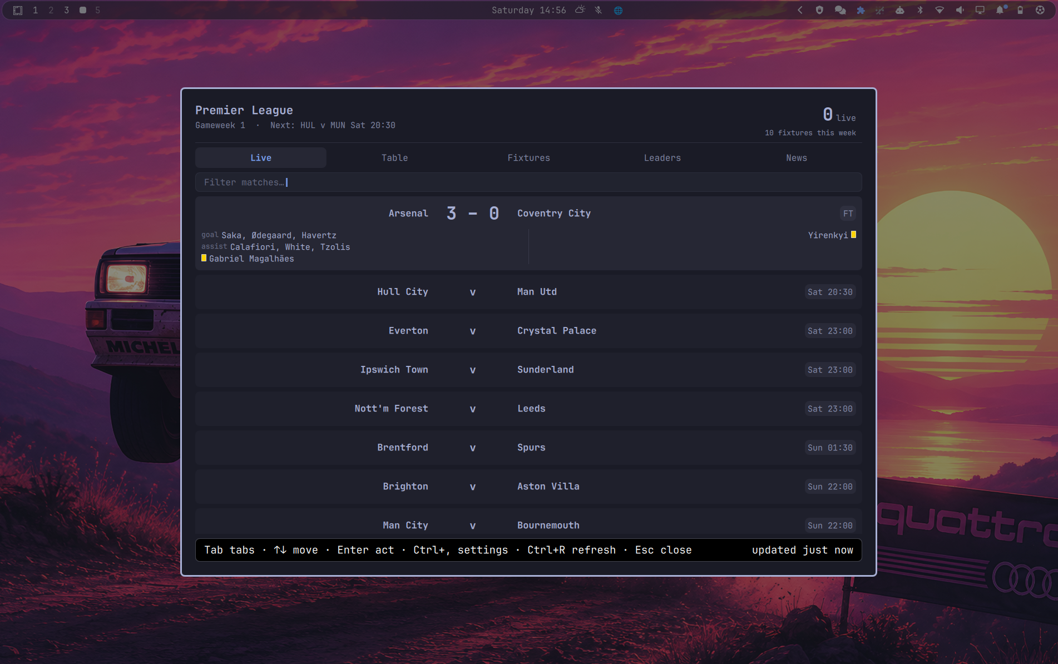Select Ipswich Town v Sunderland fixture
Viewport: 1058px width, 664px height.
coord(528,370)
